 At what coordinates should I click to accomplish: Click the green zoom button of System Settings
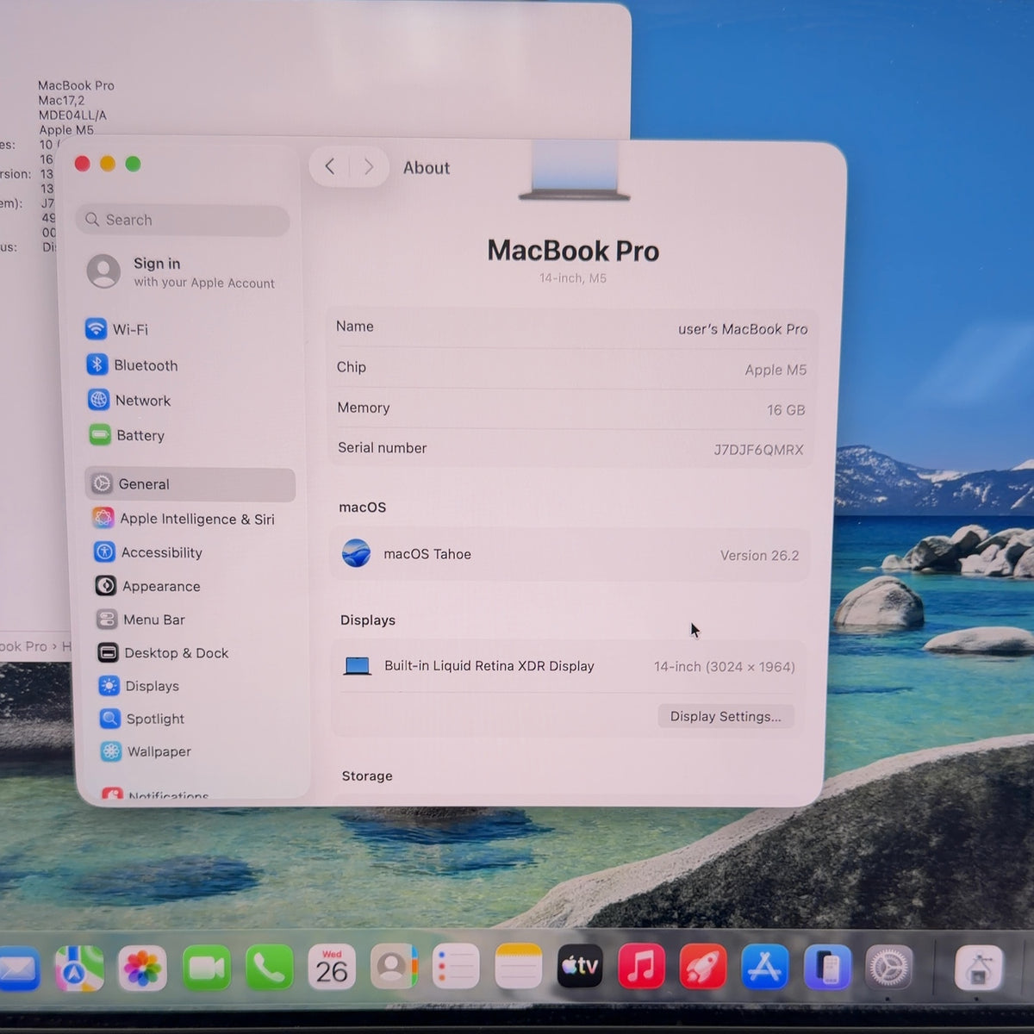[x=133, y=164]
